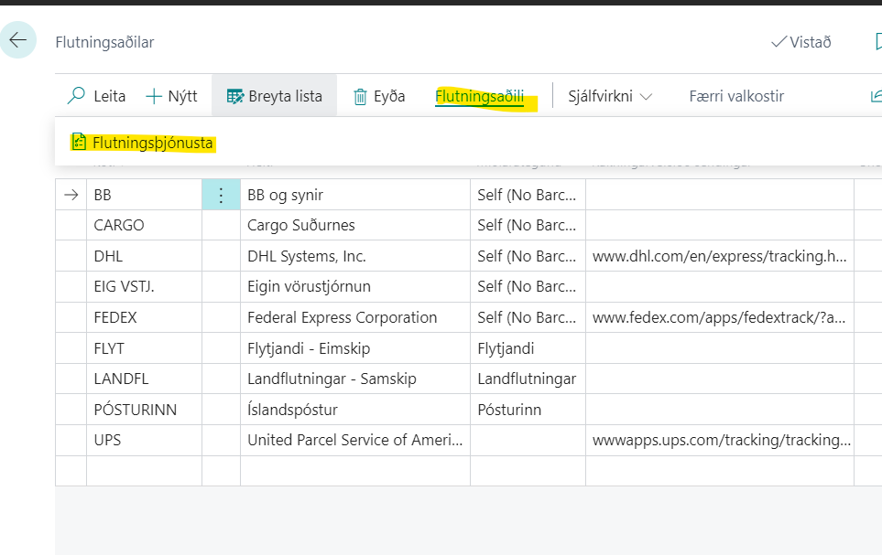The width and height of the screenshot is (882, 555).
Task: Click the Landflutningar - Samskip name cell
Action: 354,379
